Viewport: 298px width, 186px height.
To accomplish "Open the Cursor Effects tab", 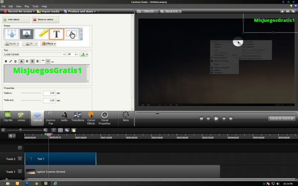I will click(91, 118).
